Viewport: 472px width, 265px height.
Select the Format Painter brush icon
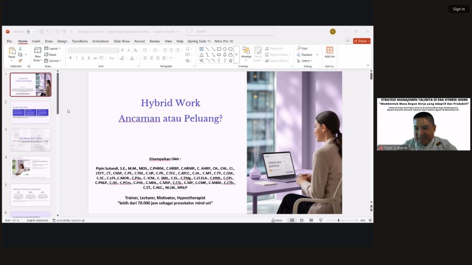[20, 60]
